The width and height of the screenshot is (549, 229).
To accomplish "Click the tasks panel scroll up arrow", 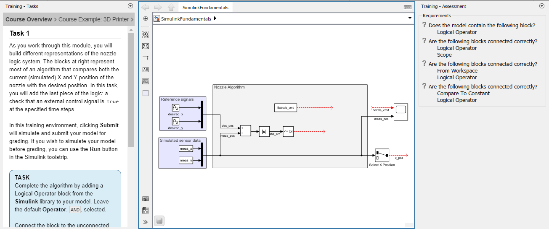I will click(131, 30).
